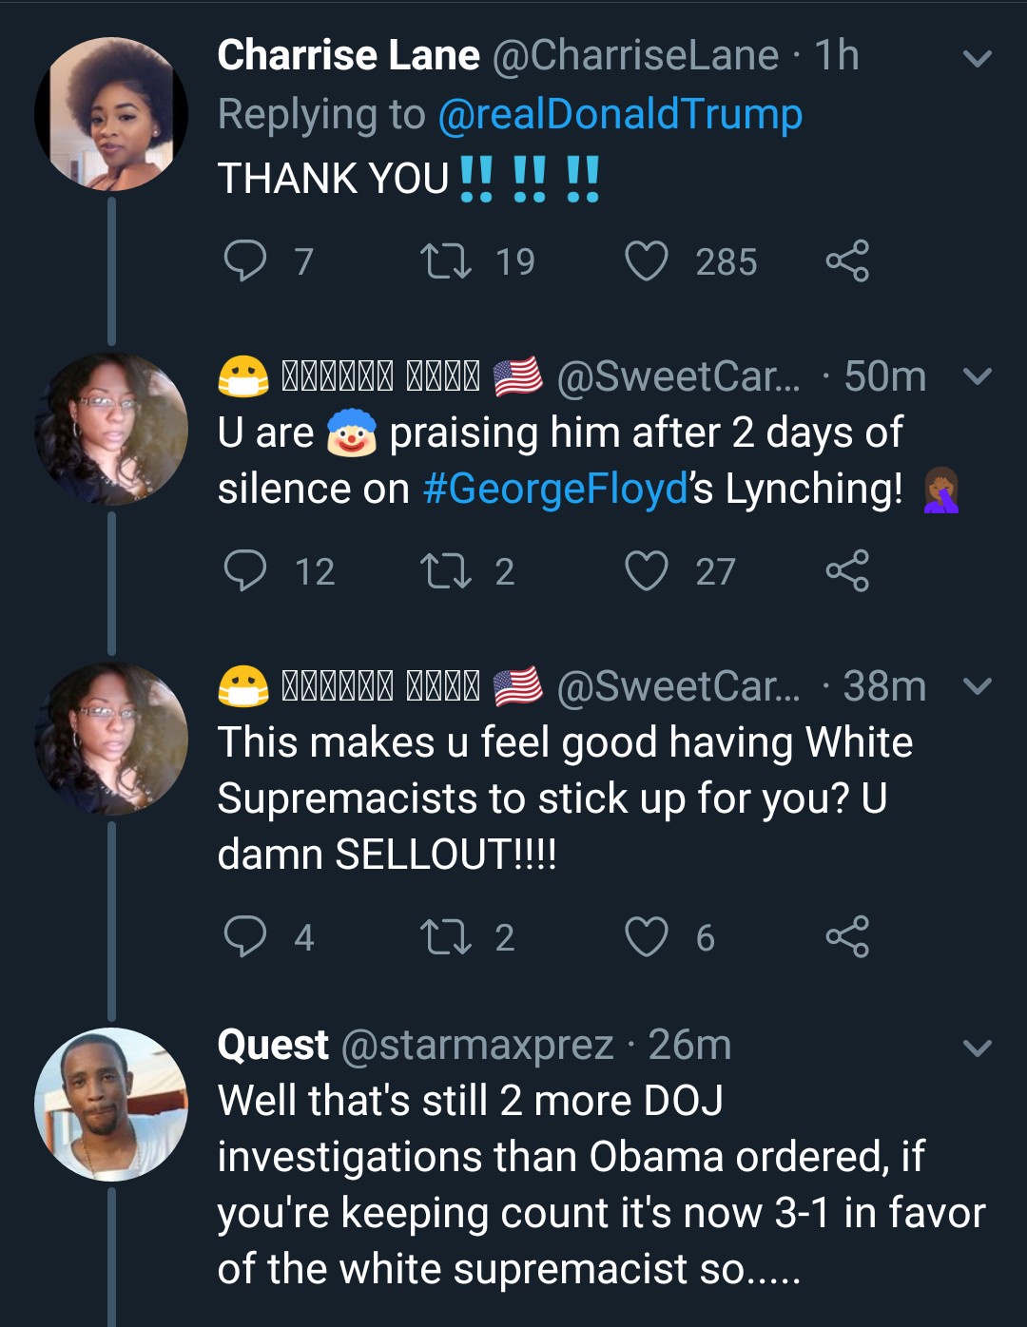Reply to Charrise Lane's THANK YOU tweet

pyautogui.click(x=245, y=261)
